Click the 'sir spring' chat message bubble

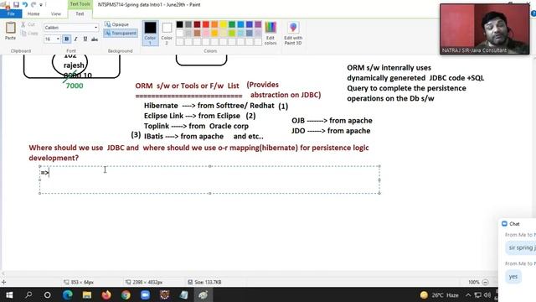pyautogui.click(x=521, y=247)
